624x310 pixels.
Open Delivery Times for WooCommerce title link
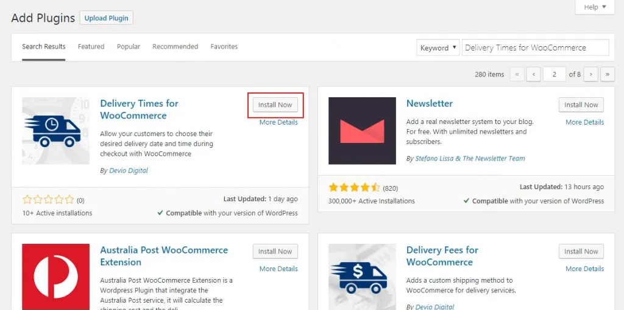[140, 109]
